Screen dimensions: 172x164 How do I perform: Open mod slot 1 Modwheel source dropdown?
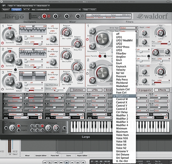coord(15,96)
